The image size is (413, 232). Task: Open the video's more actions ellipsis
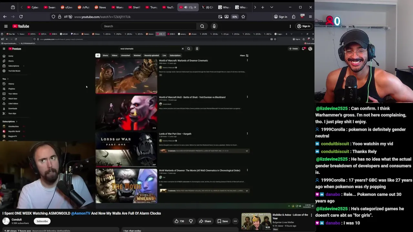(235, 221)
